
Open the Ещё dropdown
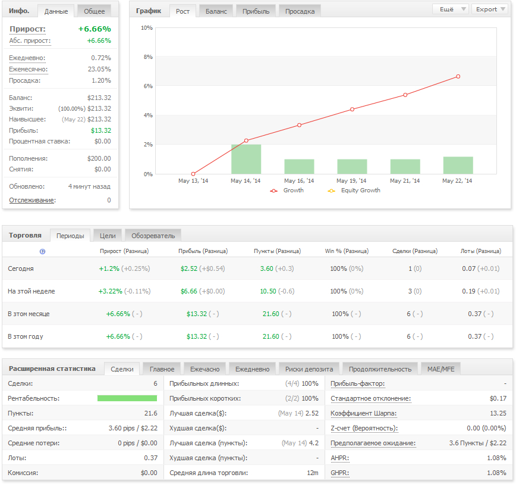(x=451, y=9)
